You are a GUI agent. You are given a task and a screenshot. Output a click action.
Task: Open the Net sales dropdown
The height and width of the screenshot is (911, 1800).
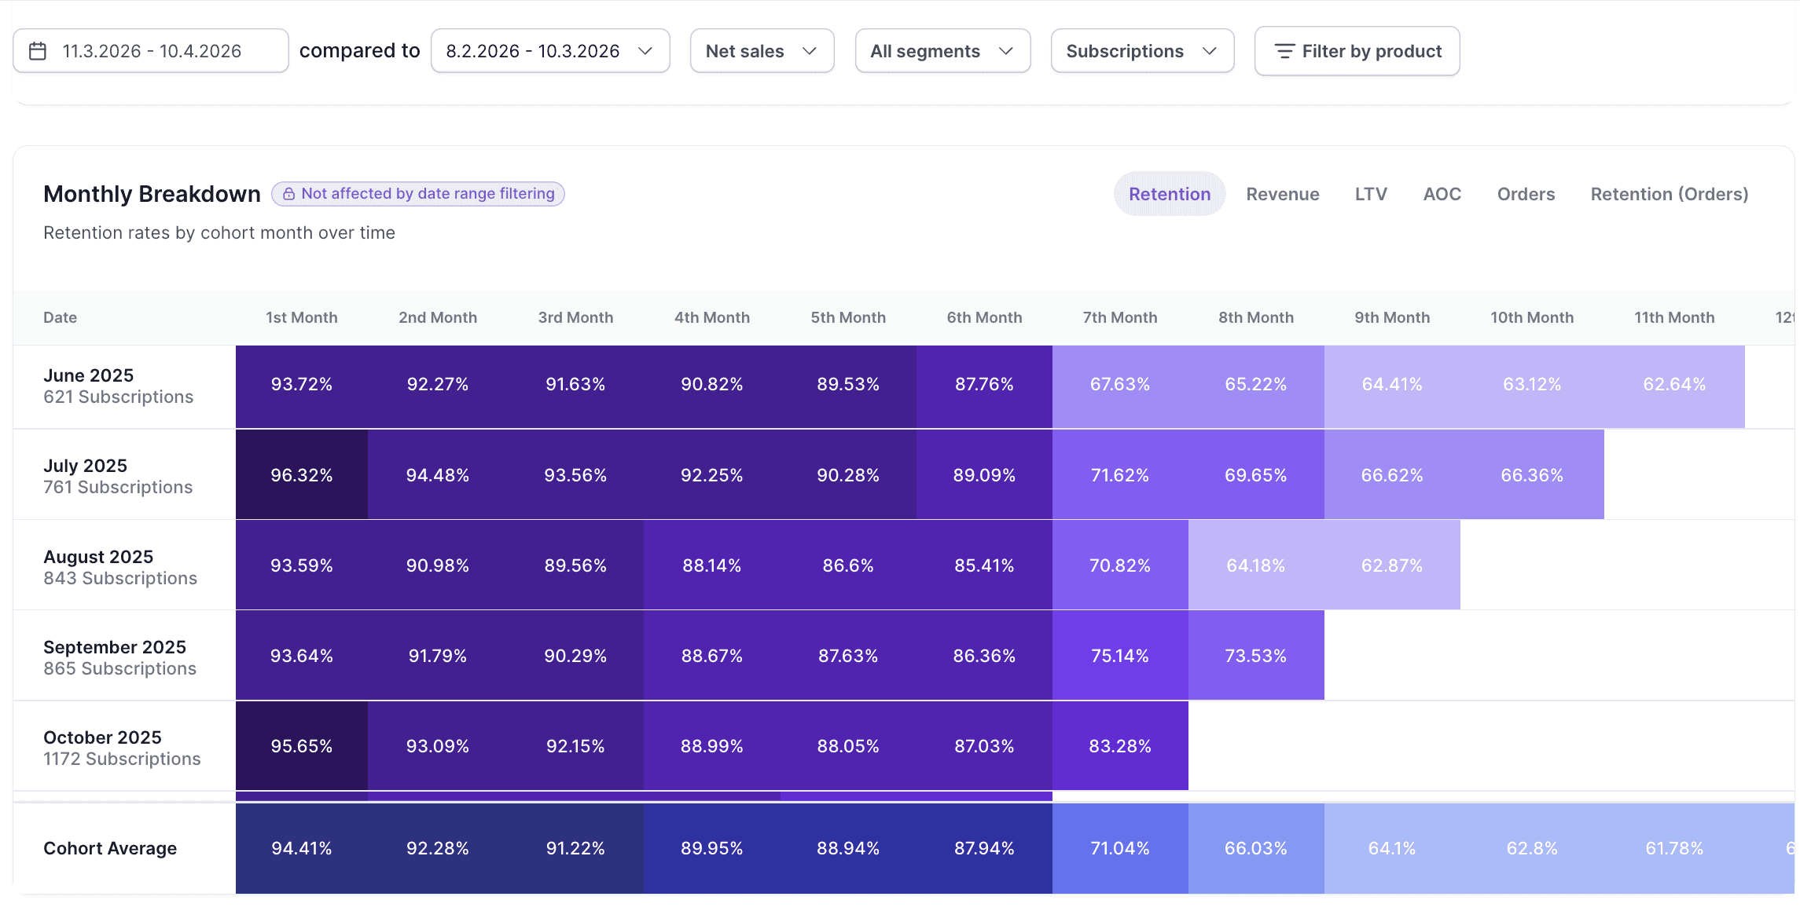click(762, 51)
